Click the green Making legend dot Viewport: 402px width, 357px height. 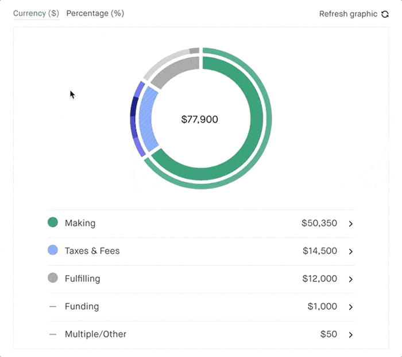[53, 222]
